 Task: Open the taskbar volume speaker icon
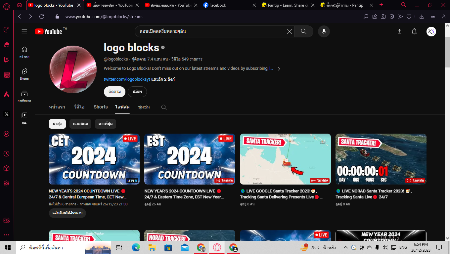coord(385,247)
